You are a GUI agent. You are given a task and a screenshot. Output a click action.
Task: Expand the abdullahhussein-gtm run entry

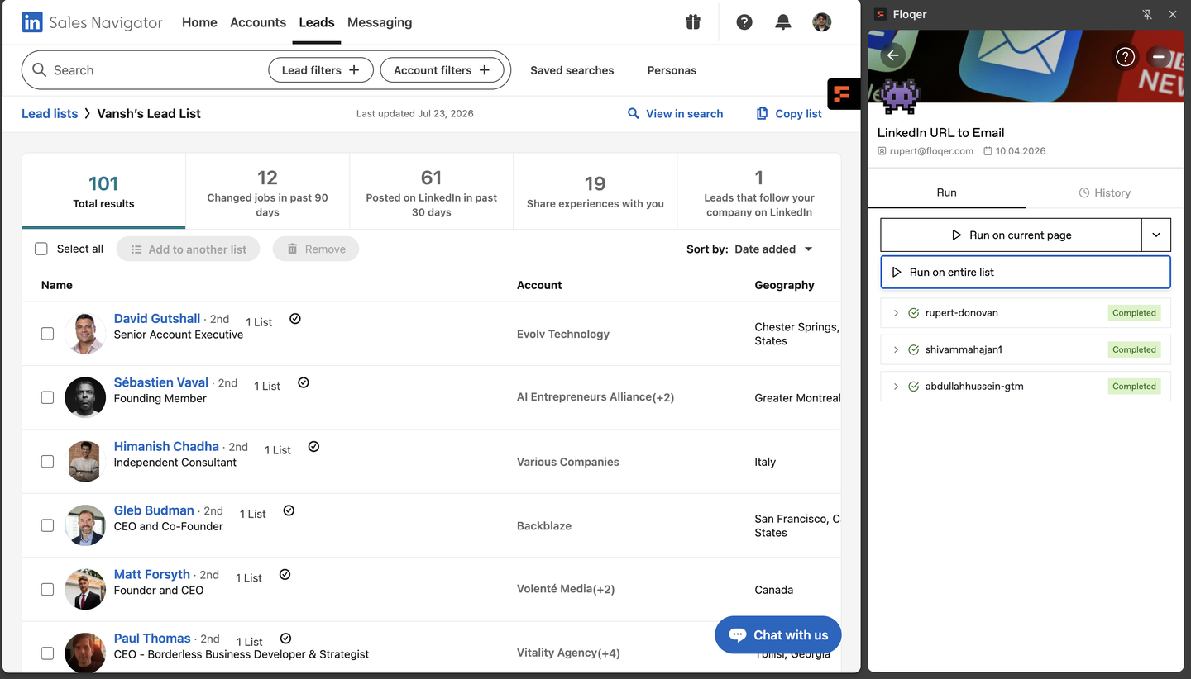(896, 387)
